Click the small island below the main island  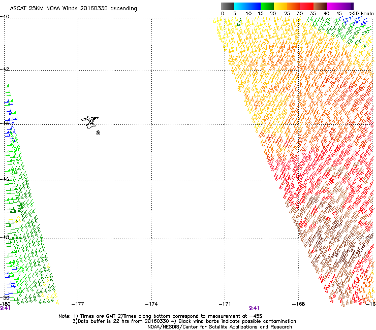(98, 133)
